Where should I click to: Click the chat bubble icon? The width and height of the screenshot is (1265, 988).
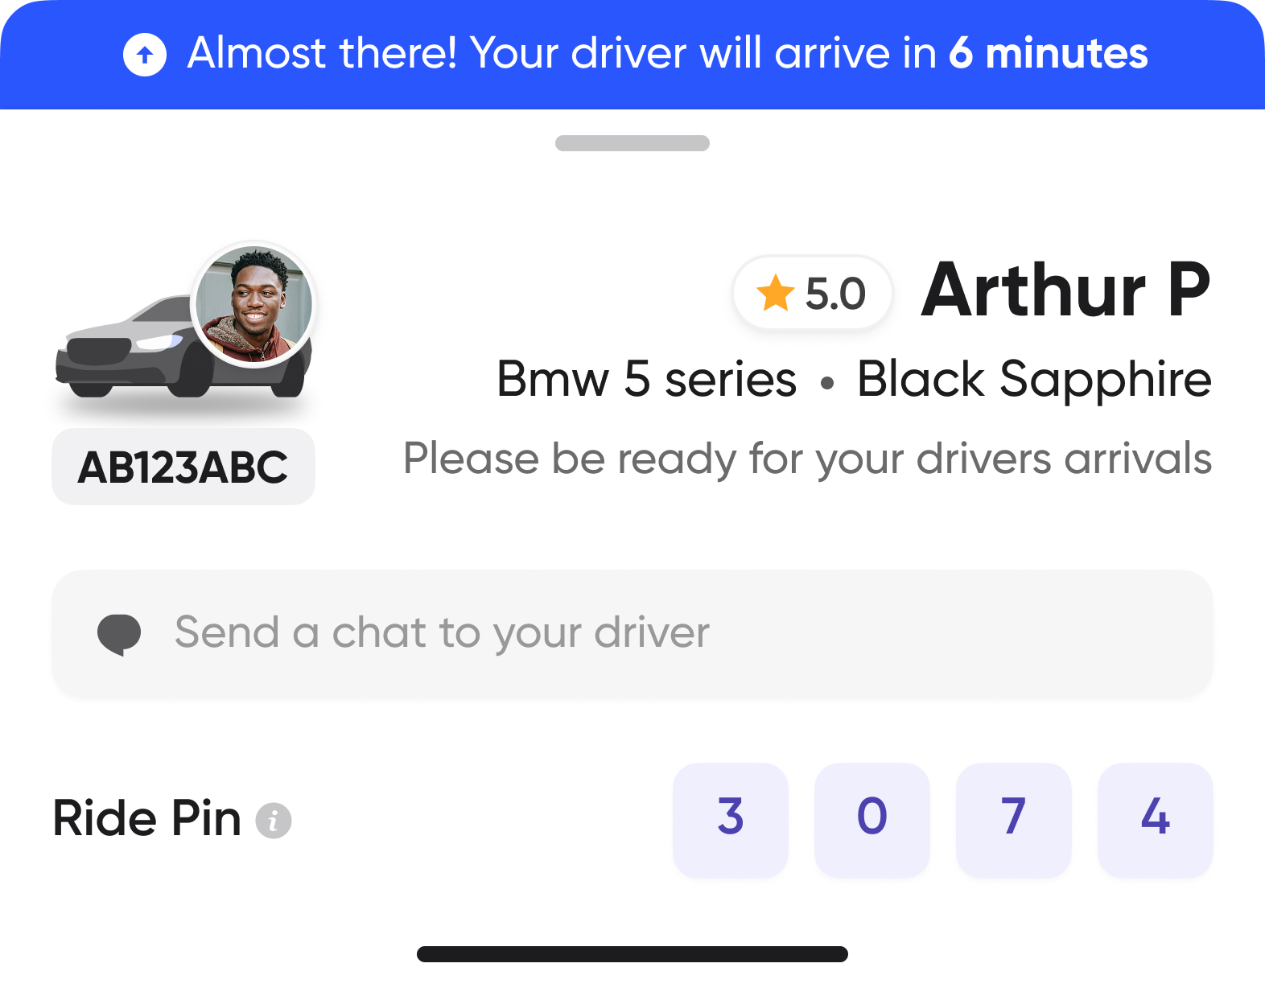tap(119, 634)
